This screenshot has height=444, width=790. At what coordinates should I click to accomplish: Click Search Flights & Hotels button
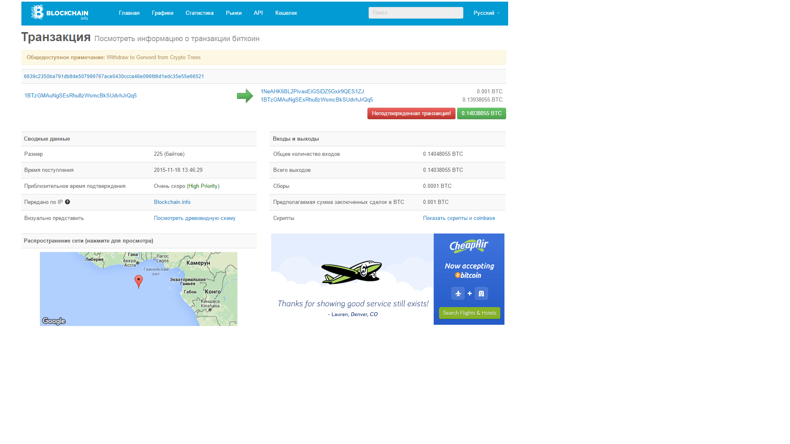point(469,313)
